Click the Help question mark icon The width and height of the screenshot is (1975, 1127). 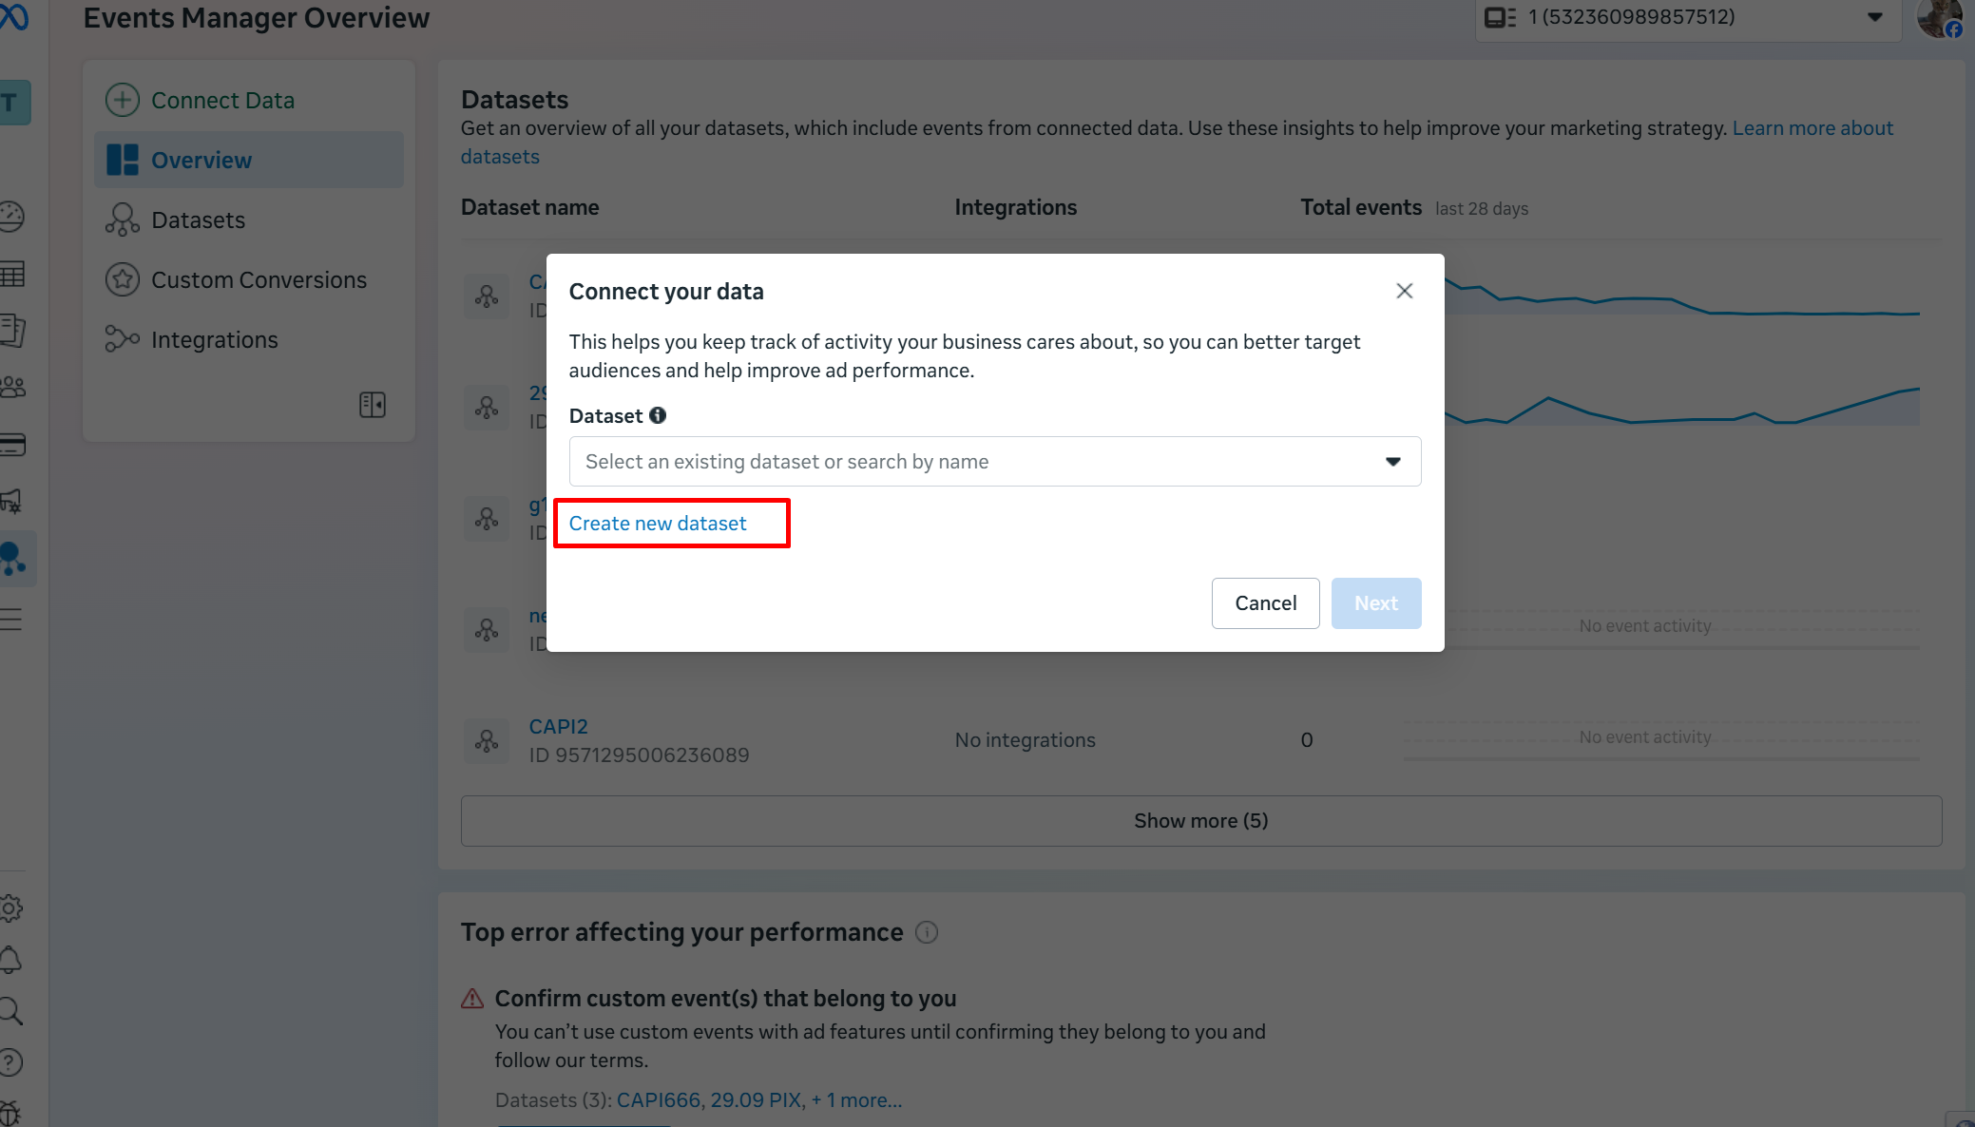[x=11, y=1062]
